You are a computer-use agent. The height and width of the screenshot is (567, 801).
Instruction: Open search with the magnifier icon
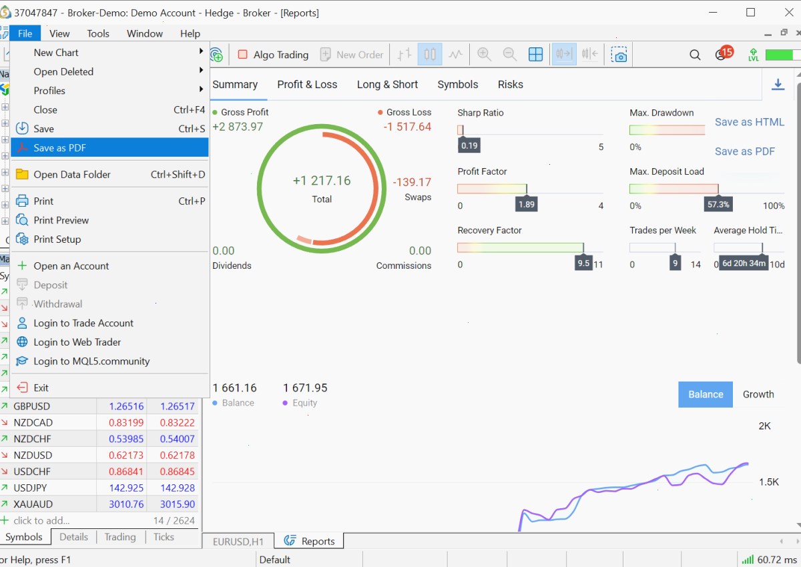[x=695, y=55]
